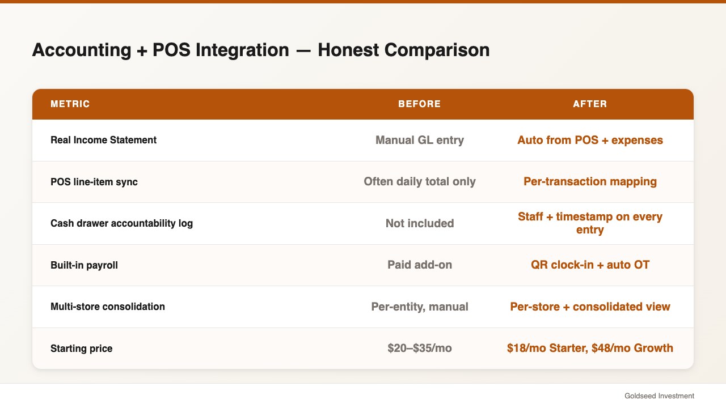Select the 'Per-entity, manual' cell
The image size is (726, 408).
420,307
